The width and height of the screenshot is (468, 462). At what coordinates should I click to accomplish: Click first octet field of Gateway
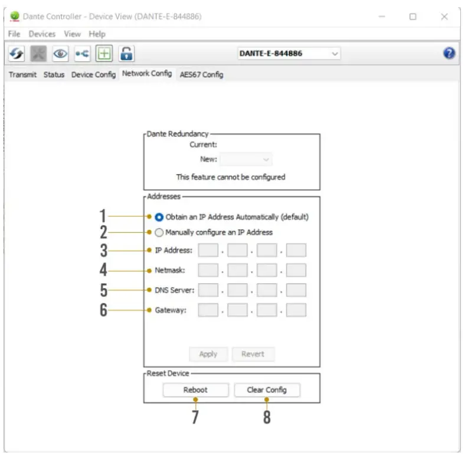pos(208,311)
